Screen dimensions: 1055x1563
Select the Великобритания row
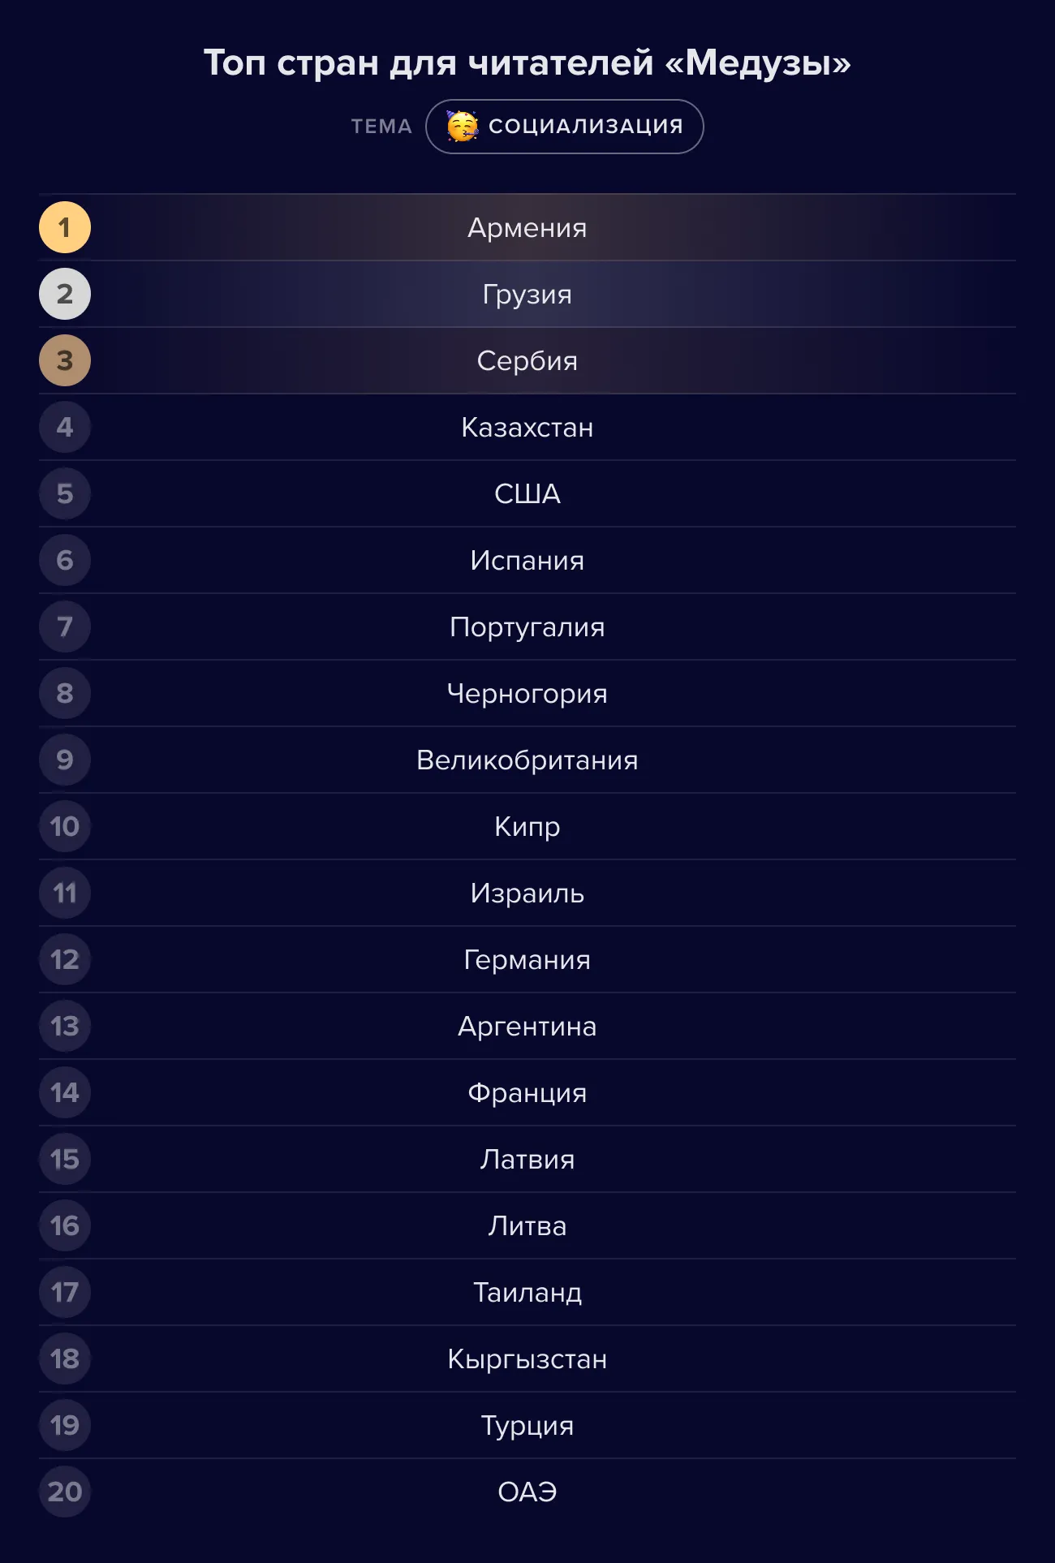[527, 760]
